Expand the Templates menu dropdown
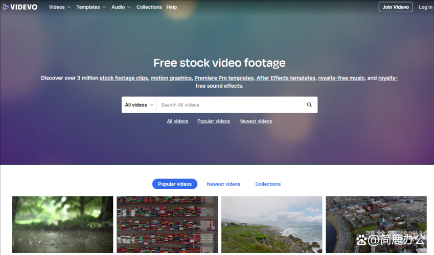434x255 pixels. click(90, 7)
